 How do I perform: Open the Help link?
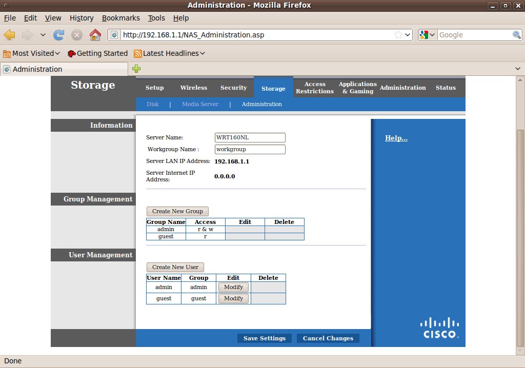(396, 138)
